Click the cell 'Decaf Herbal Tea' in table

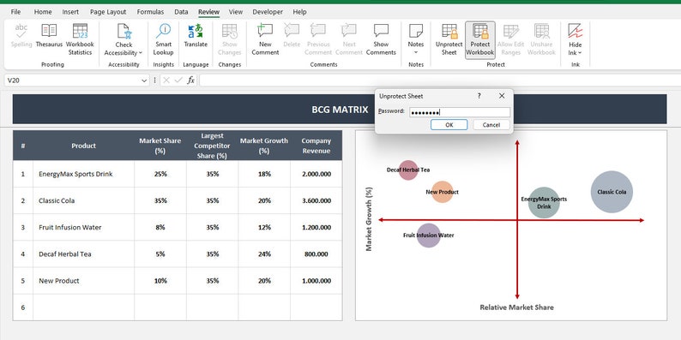click(83, 254)
